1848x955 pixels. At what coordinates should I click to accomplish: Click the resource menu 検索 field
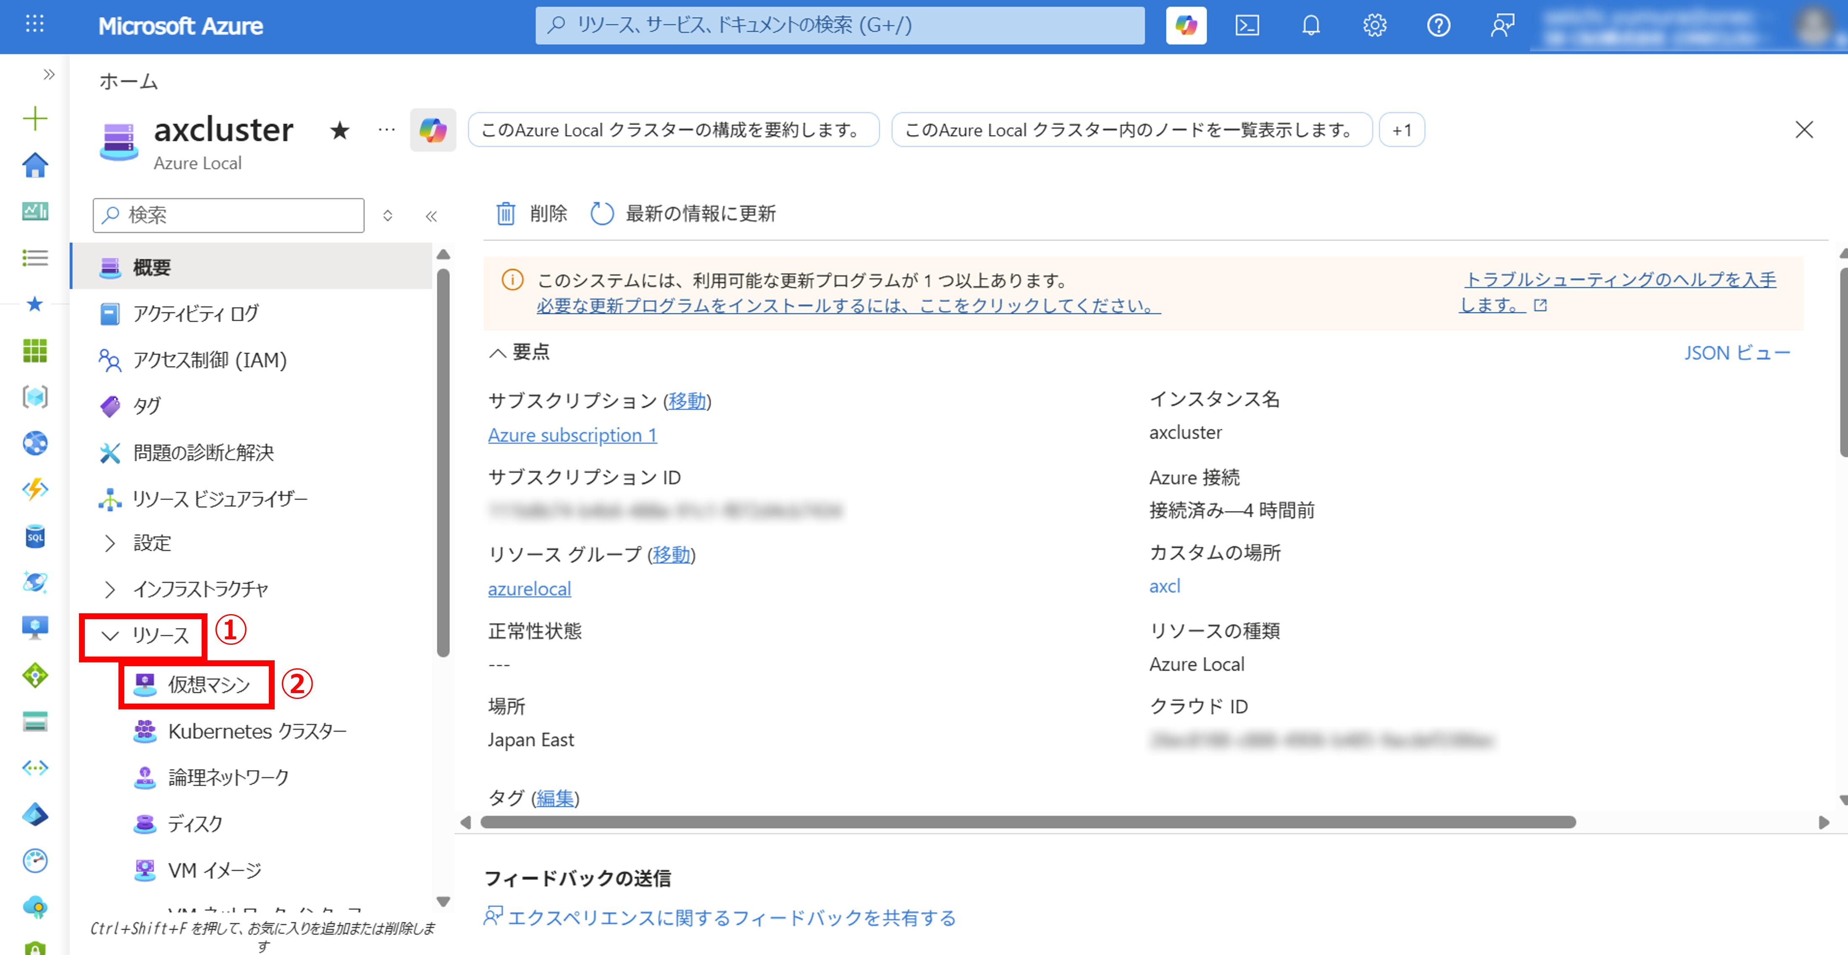coord(228,215)
